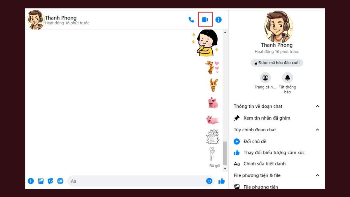
Task: Click Thanh Phong name in chat header
Action: pos(61,18)
